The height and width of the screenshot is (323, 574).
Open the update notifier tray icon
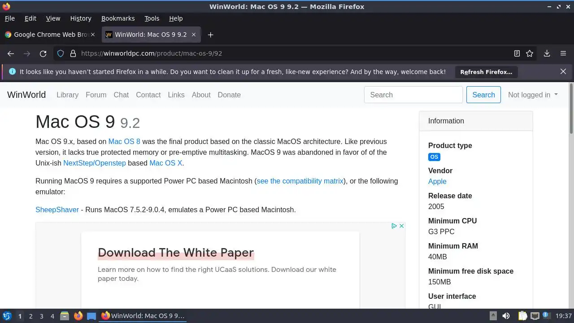click(547, 316)
